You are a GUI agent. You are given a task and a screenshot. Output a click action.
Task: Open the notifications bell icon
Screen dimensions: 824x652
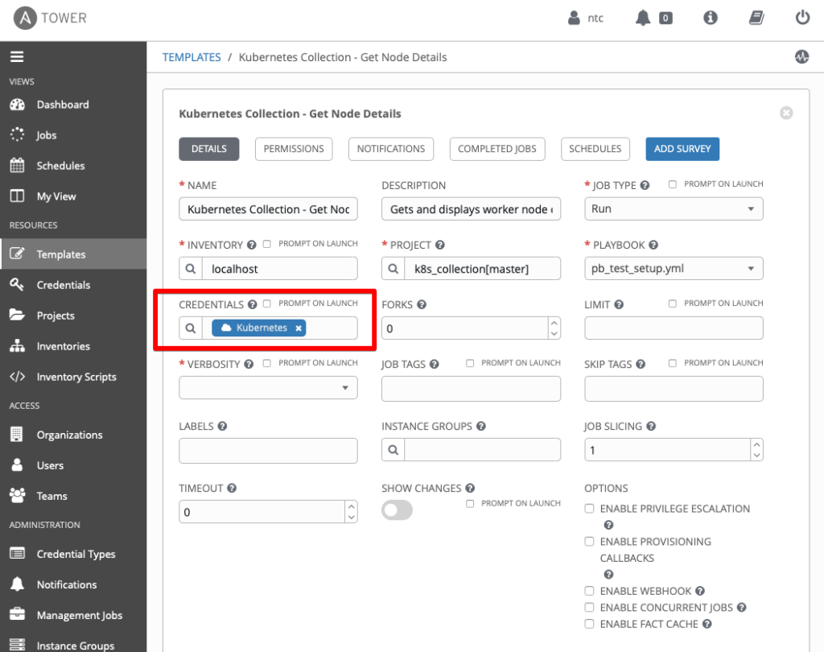click(643, 18)
